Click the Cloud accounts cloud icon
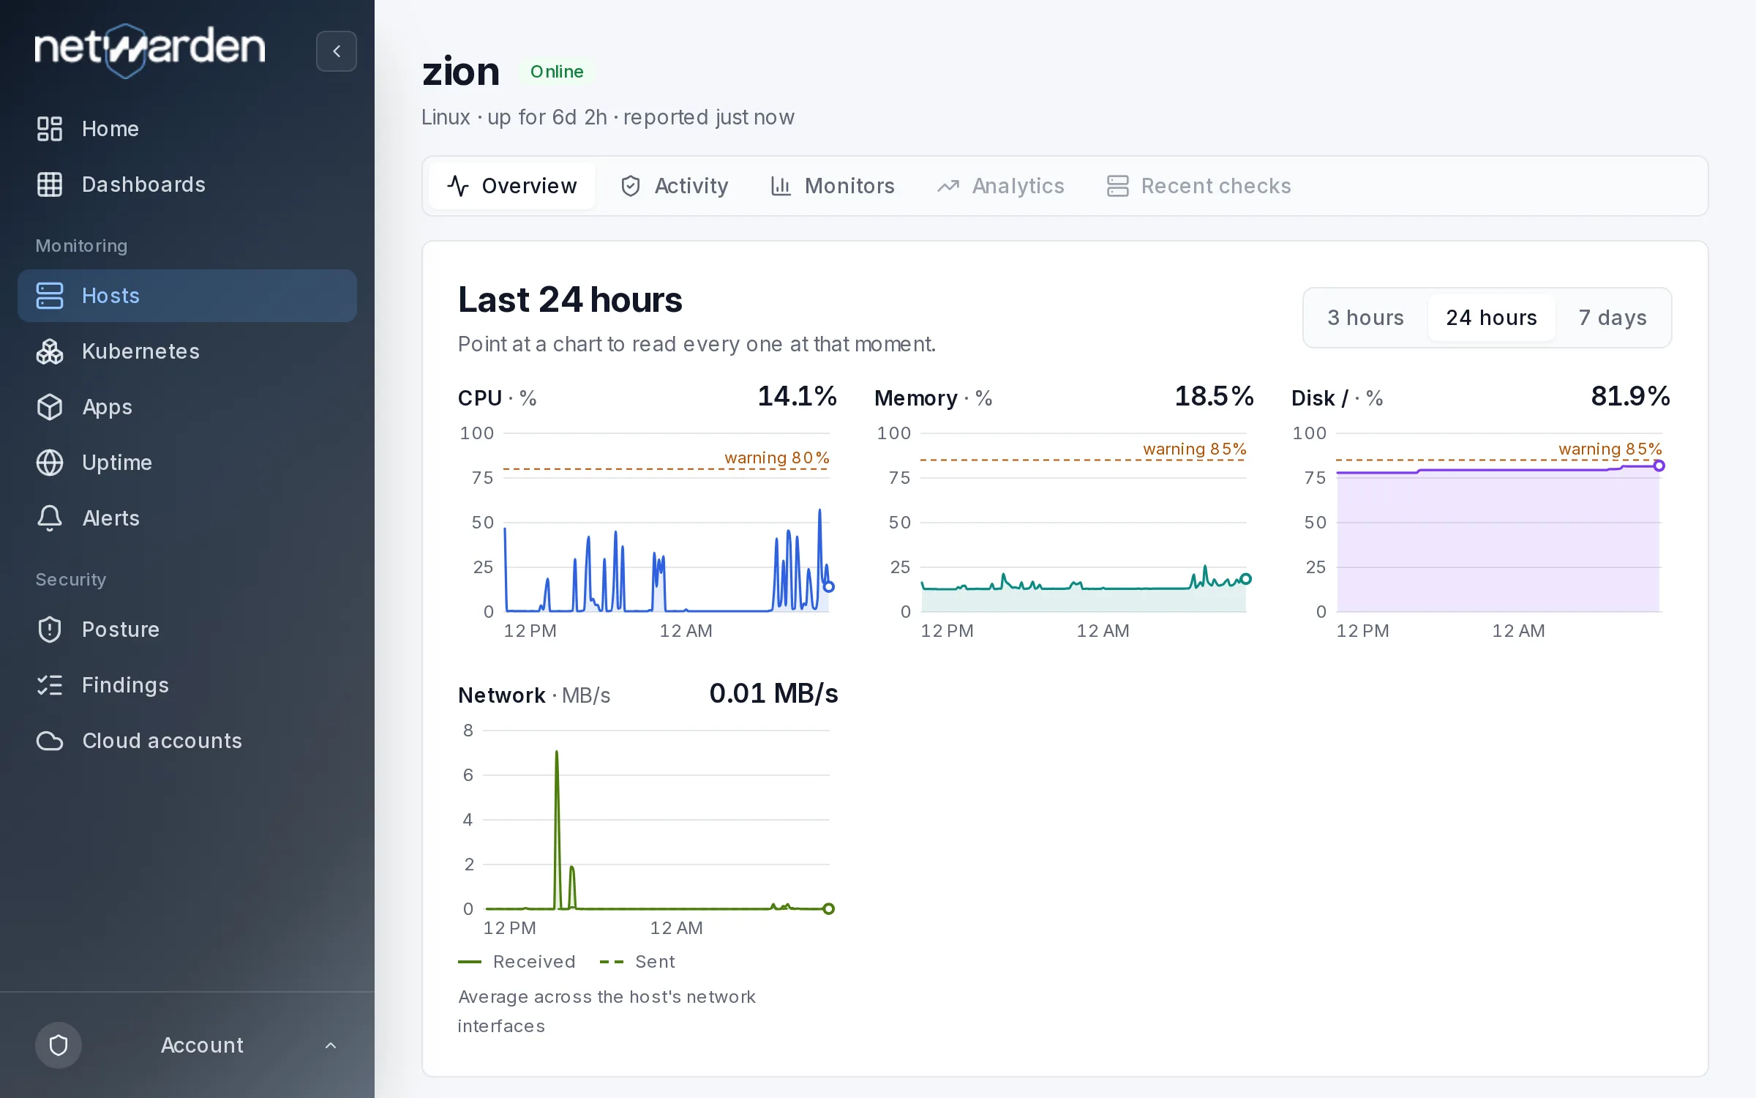 (50, 741)
